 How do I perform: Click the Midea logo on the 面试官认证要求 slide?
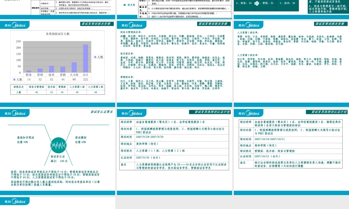pos(15,113)
